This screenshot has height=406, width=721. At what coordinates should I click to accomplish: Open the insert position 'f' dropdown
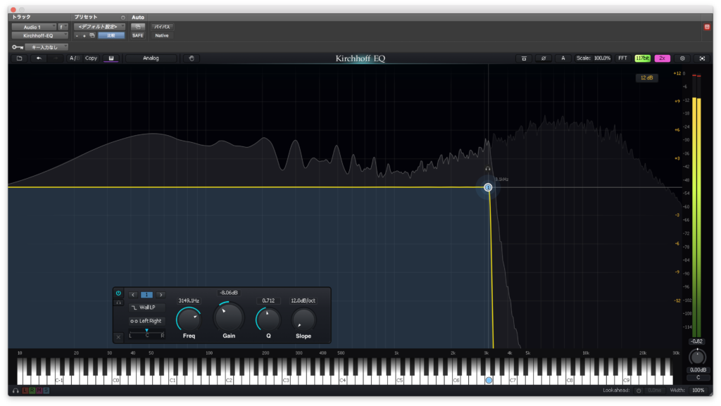pyautogui.click(x=63, y=27)
